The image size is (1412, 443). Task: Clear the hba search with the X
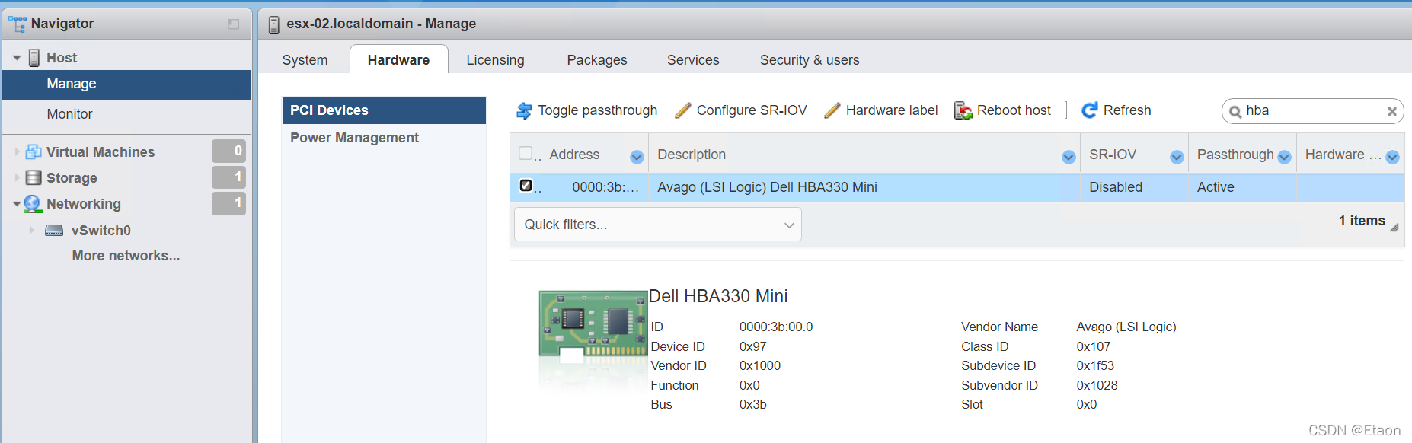pos(1392,111)
